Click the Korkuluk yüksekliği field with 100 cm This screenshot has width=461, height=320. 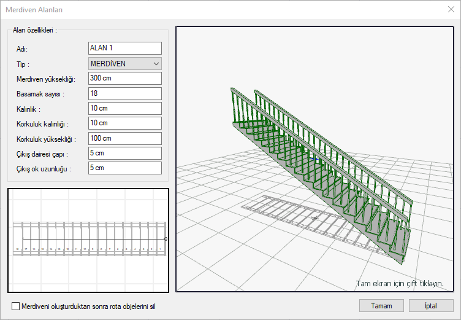pyautogui.click(x=124, y=138)
